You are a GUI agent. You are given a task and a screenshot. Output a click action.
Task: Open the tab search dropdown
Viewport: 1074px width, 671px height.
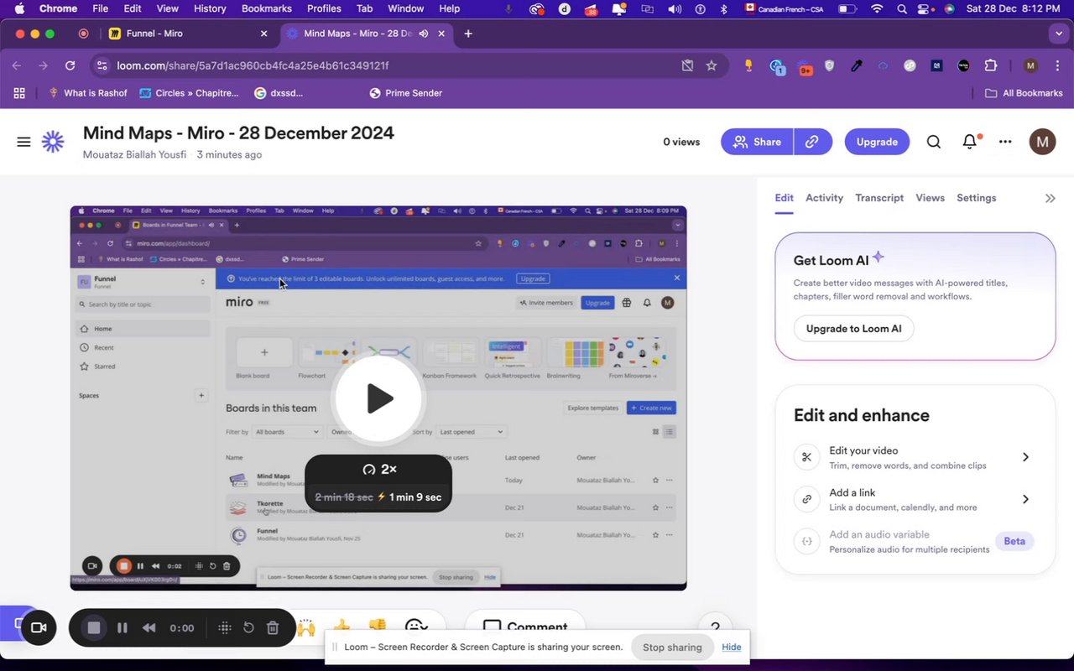point(1059,34)
